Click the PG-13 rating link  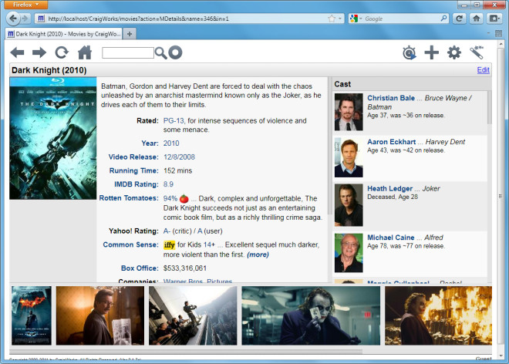click(x=174, y=121)
